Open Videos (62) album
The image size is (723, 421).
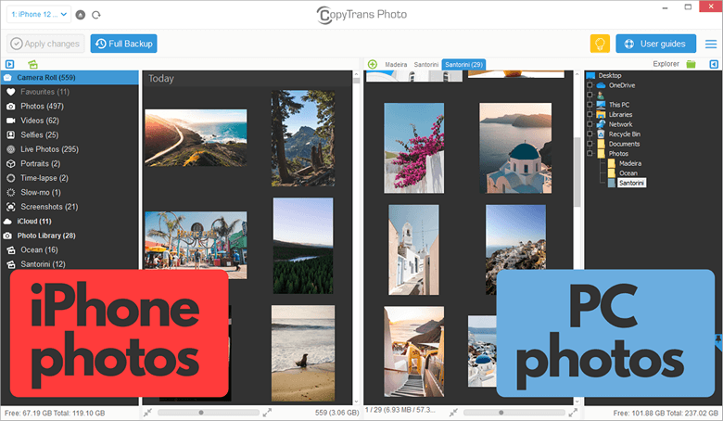coord(70,121)
